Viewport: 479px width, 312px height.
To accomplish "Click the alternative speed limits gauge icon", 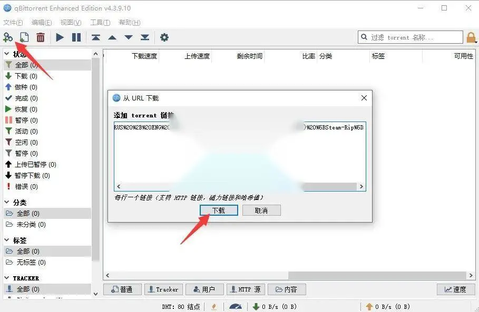I will pyautogui.click(x=235, y=307).
